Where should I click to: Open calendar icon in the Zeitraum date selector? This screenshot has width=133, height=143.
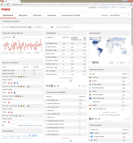click(30, 27)
